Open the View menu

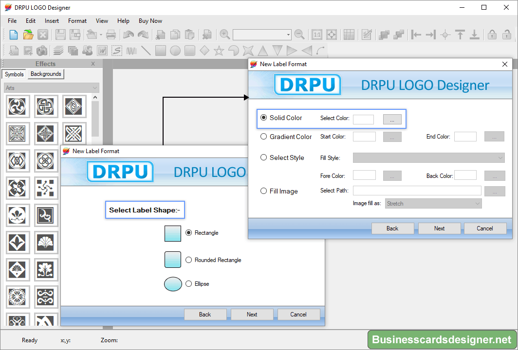[x=102, y=21]
